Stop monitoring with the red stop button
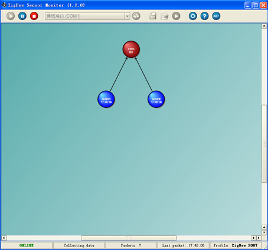Screen dimensions: 268x250 (34, 16)
